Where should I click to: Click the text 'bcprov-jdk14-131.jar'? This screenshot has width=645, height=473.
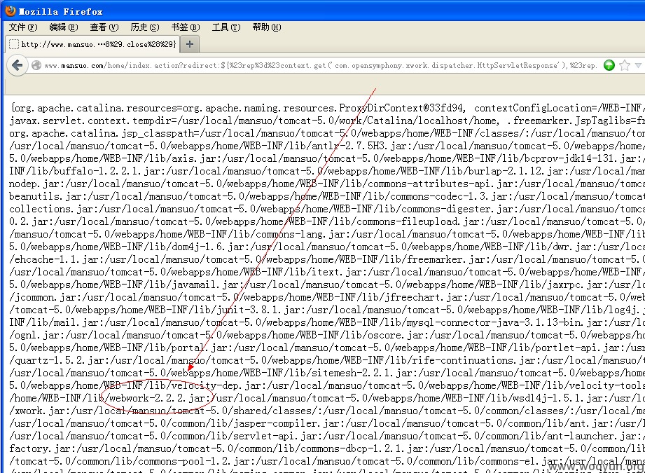[x=580, y=158]
